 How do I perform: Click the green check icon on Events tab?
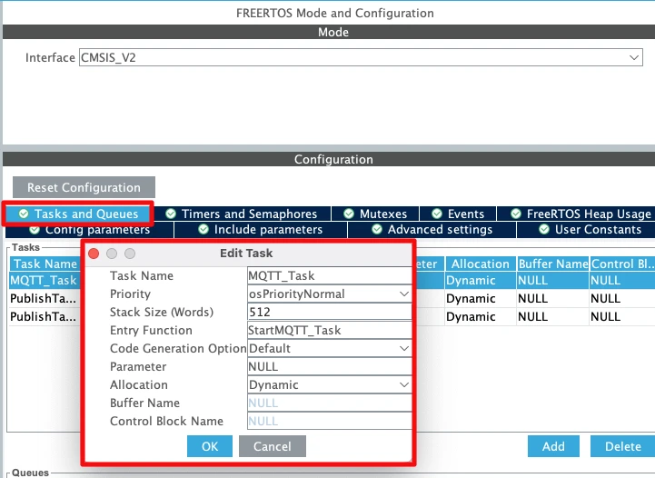coord(437,214)
